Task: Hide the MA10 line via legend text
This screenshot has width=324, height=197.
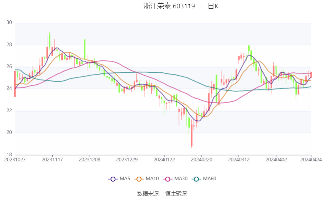Action: [x=152, y=179]
